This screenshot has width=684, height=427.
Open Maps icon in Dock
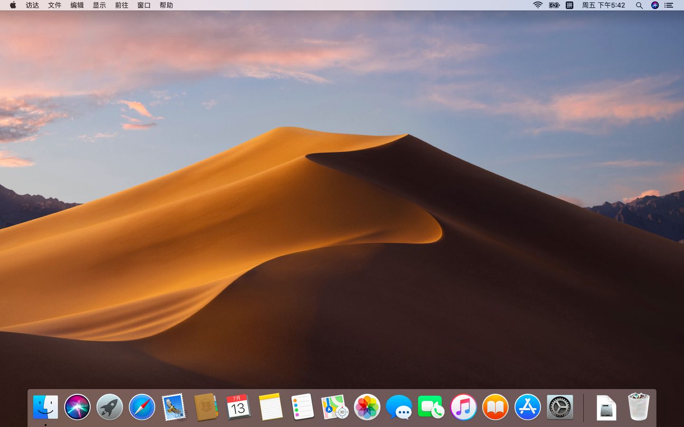335,407
